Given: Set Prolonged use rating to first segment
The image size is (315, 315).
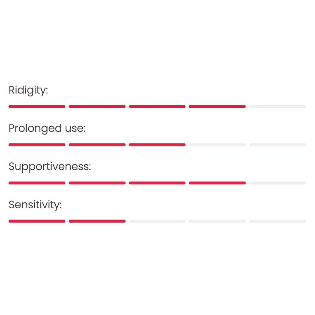Looking at the screenshot, I should pos(37,145).
